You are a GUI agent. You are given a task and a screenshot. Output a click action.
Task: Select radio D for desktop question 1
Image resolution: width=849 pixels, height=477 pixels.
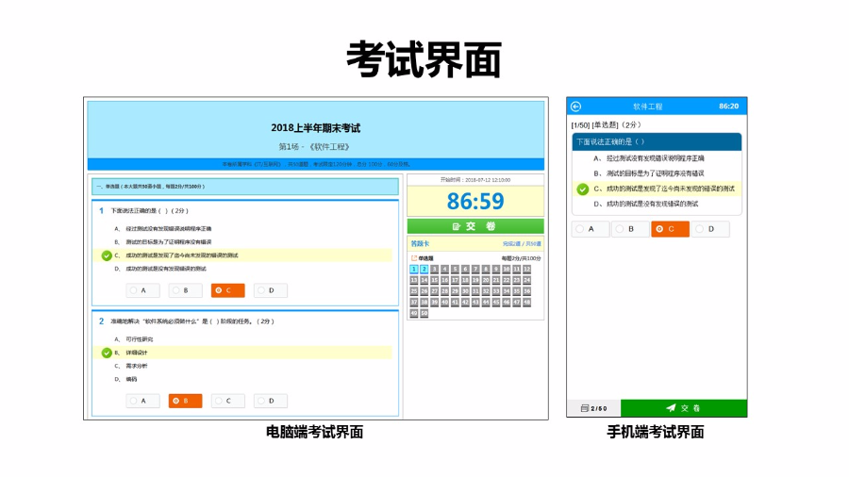click(270, 290)
